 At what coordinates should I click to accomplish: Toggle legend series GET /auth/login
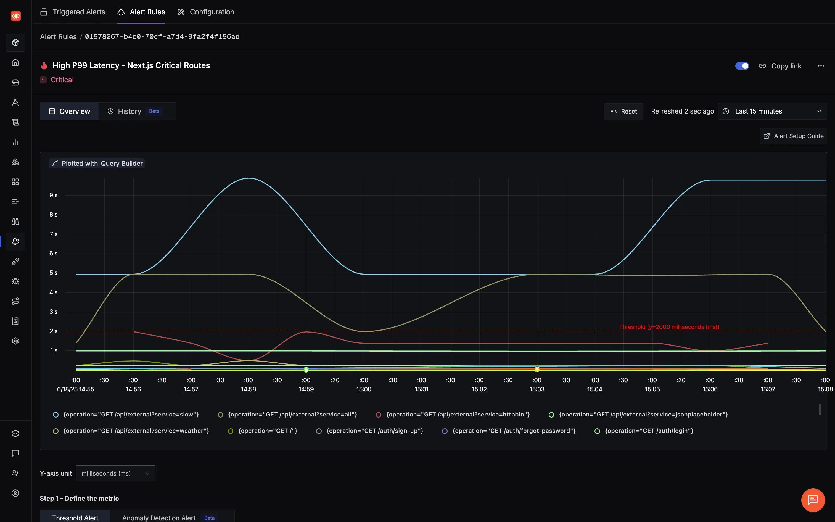click(644, 431)
